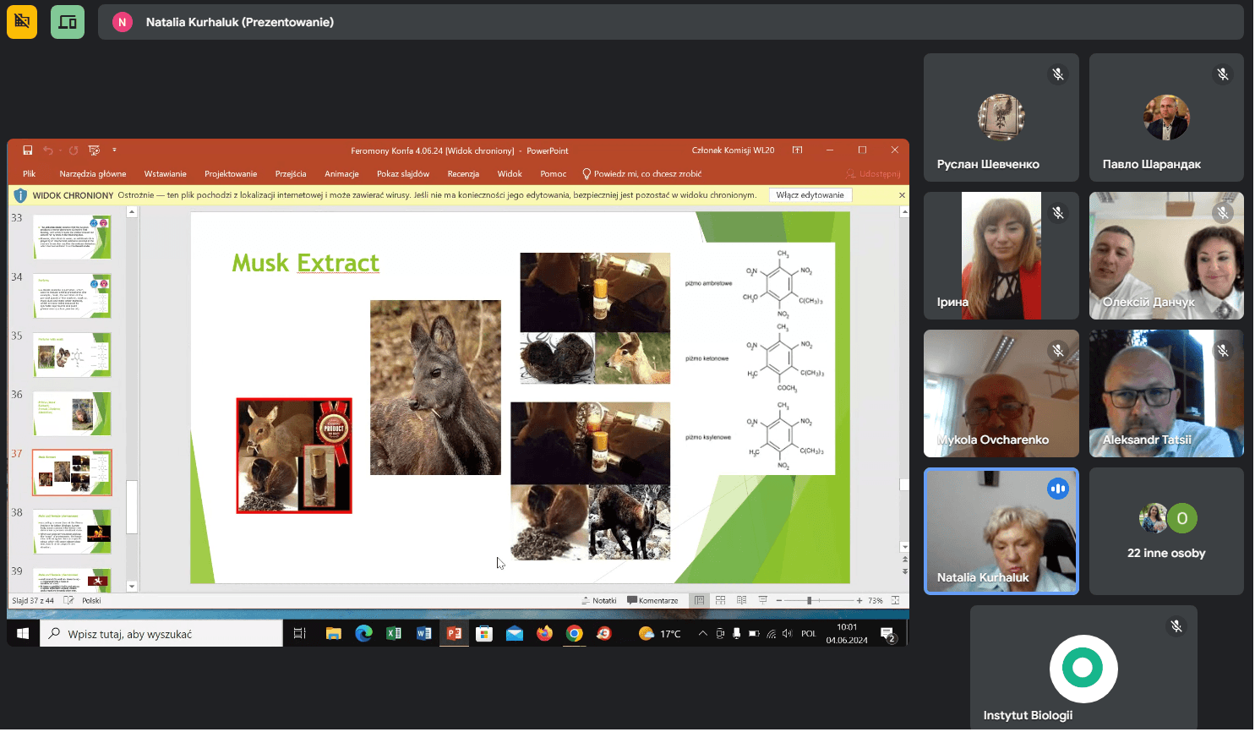Click the Task View icon in the taskbar
Image resolution: width=1255 pixels, height=732 pixels.
[299, 633]
